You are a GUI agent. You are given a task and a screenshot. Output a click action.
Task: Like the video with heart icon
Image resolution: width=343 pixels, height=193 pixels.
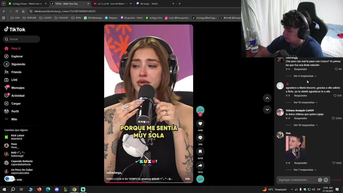200,123
